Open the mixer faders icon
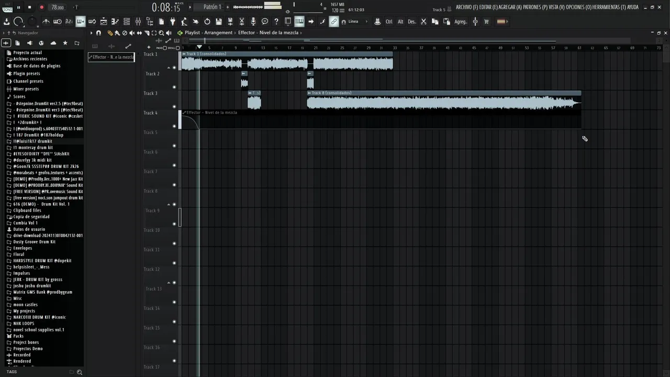This screenshot has height=377, width=670. click(138, 21)
